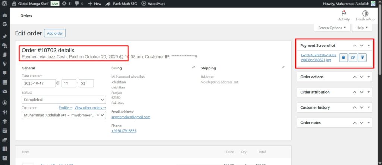The height and width of the screenshot is (165, 382).
Task: Open the order Status dropdown
Action: pos(63,100)
